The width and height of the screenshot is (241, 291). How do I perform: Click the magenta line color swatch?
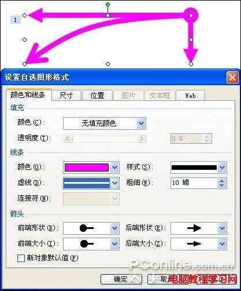coord(87,168)
